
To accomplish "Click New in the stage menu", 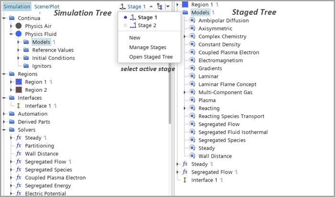I will 134,38.
